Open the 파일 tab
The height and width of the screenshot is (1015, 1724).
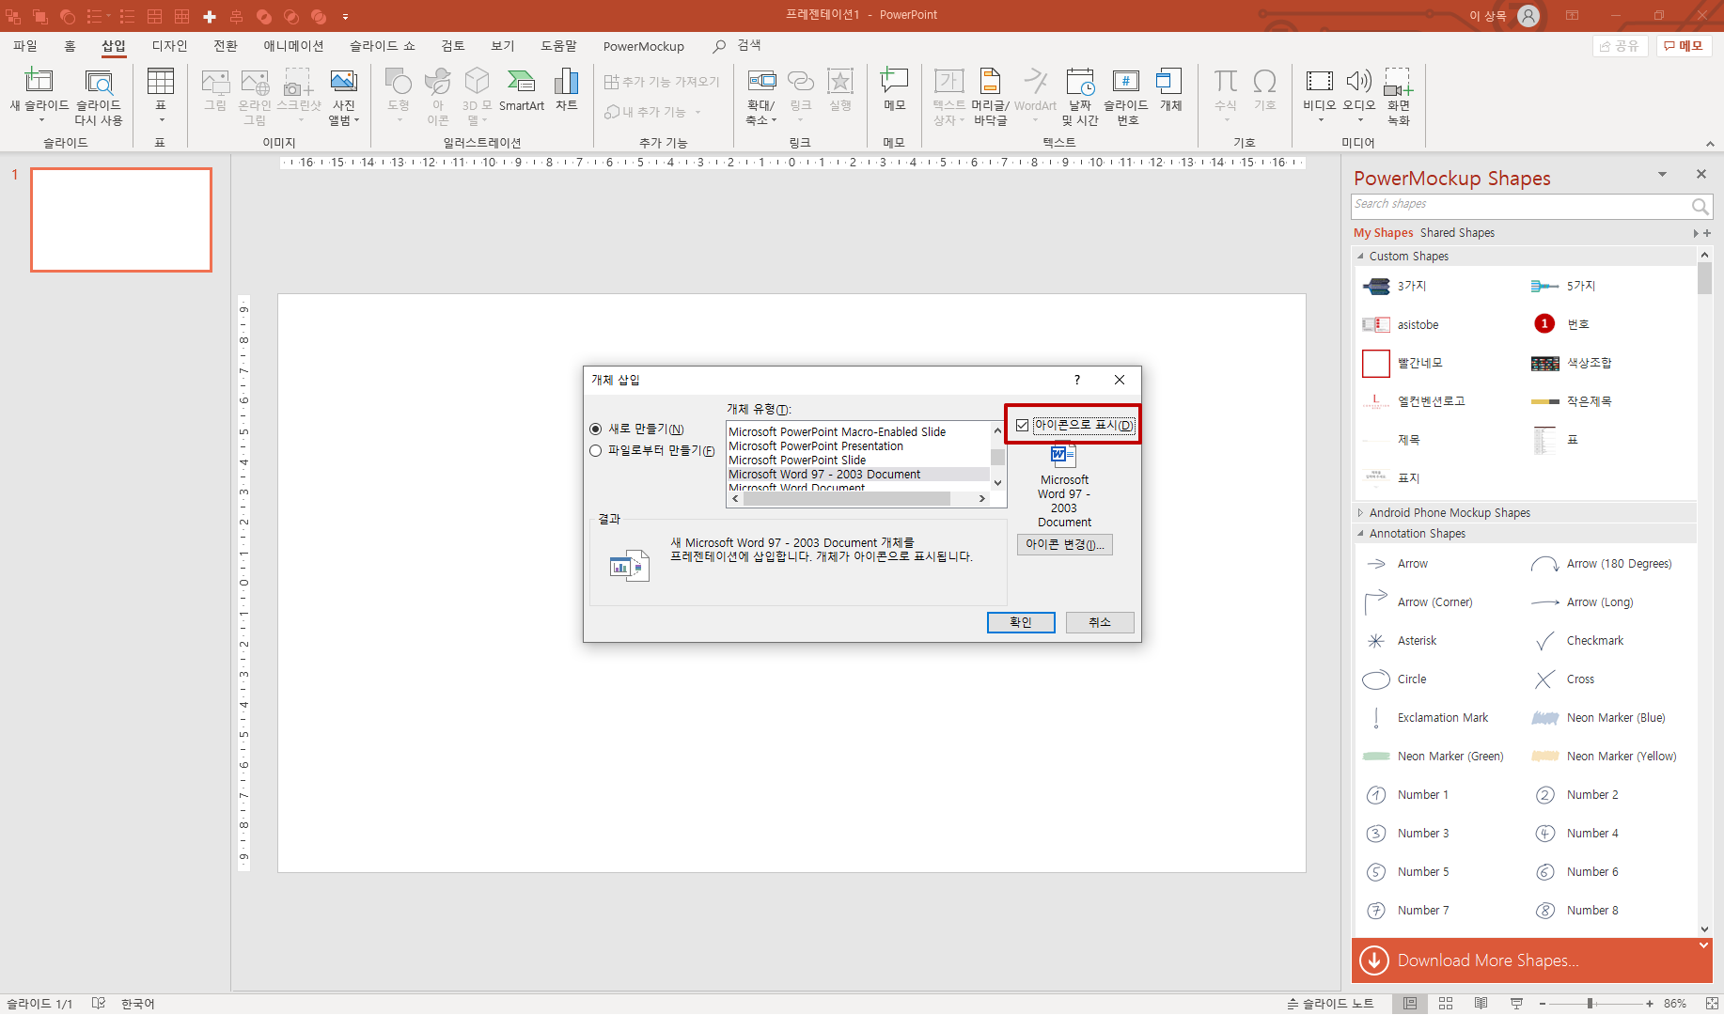click(25, 46)
